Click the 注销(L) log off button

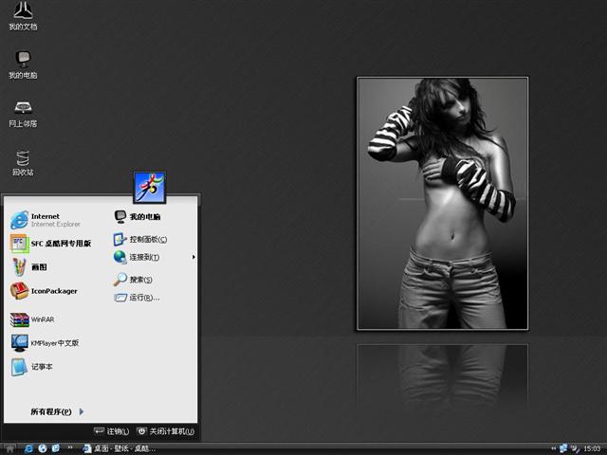112,431
